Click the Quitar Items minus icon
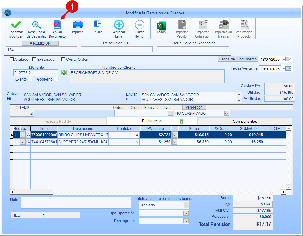303x236 pixels. point(139,25)
